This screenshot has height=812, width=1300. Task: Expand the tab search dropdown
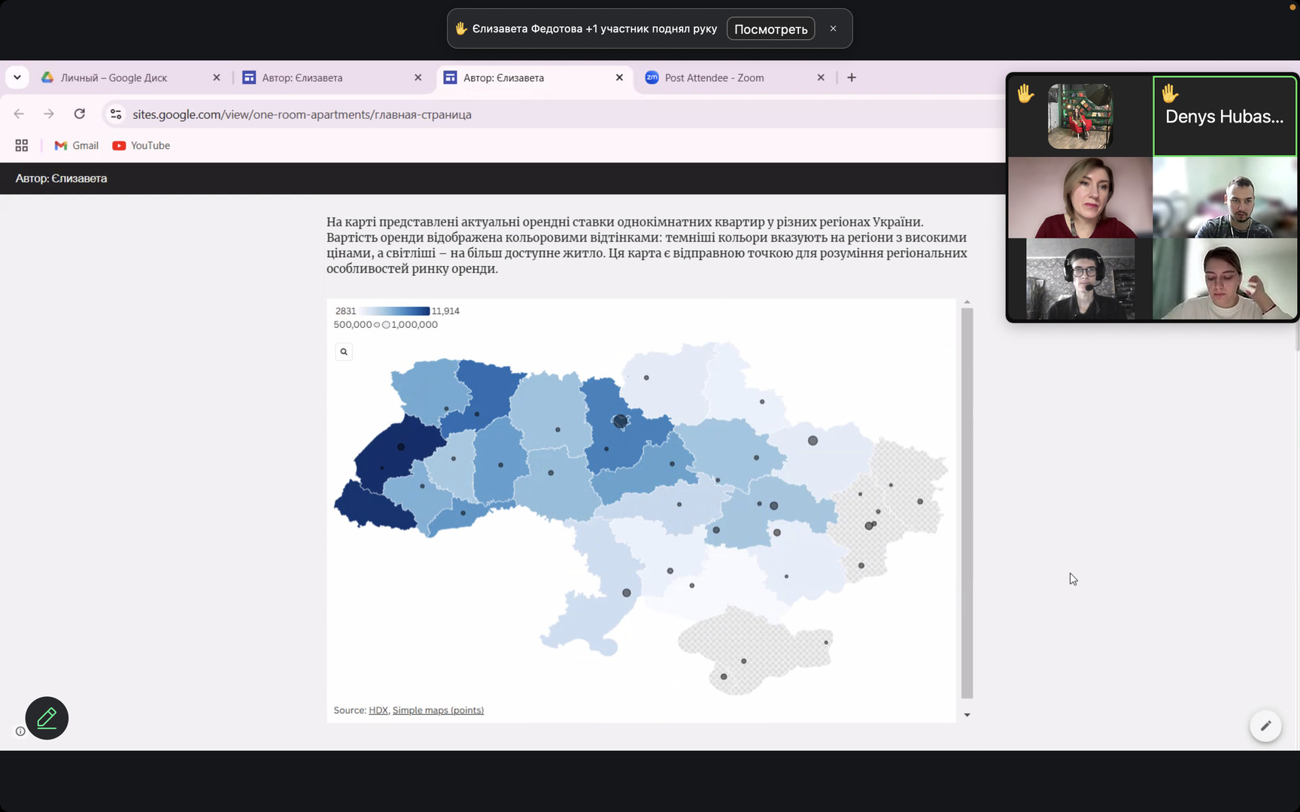[x=17, y=77]
